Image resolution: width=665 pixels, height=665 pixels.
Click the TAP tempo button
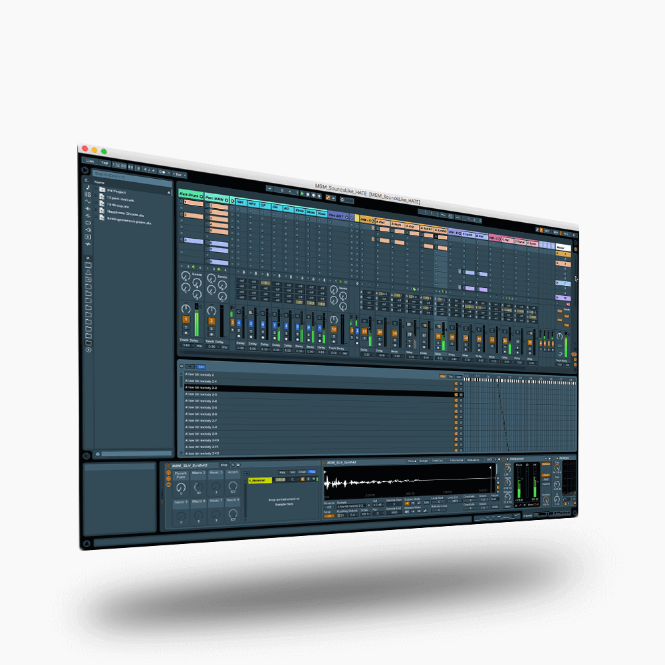pos(104,164)
